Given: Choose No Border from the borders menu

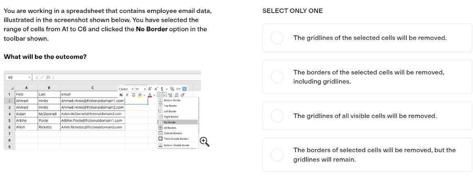Looking at the screenshot, I should tap(178, 122).
